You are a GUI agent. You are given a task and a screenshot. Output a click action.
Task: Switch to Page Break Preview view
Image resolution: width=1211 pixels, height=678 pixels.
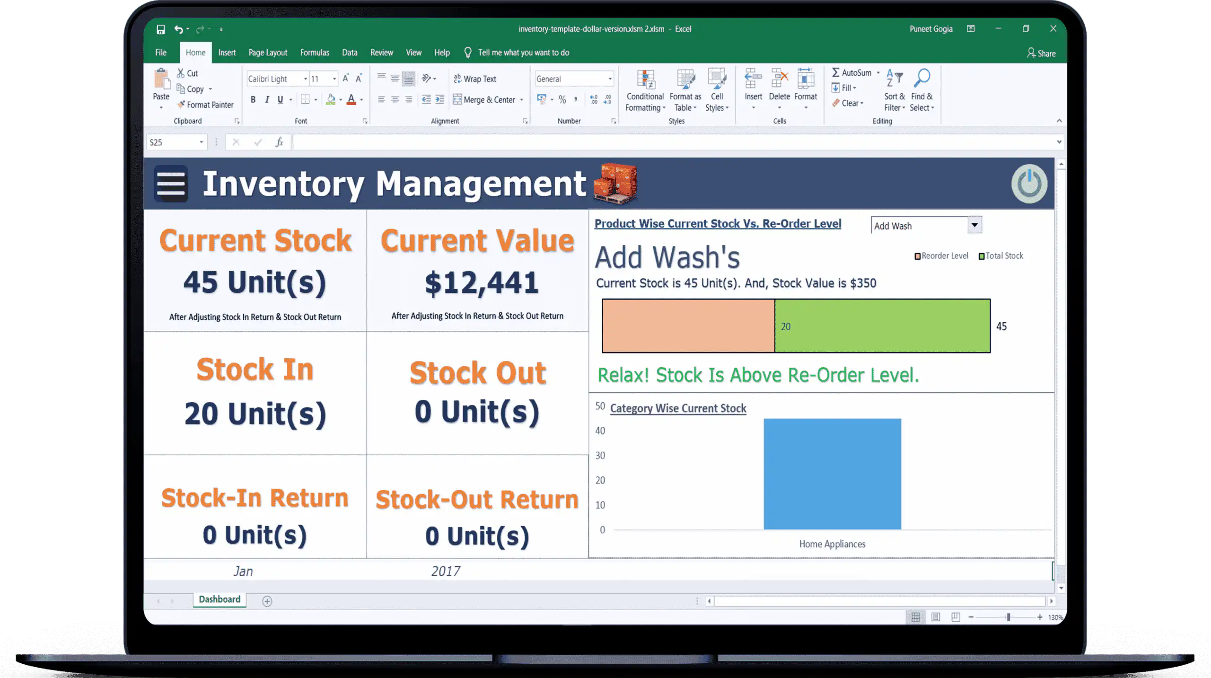(956, 617)
